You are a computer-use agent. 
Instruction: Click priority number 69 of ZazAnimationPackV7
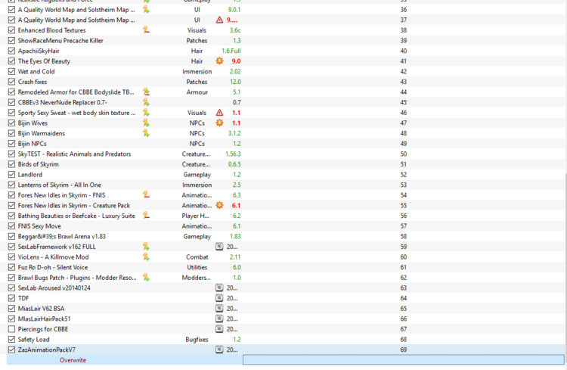[x=404, y=350]
